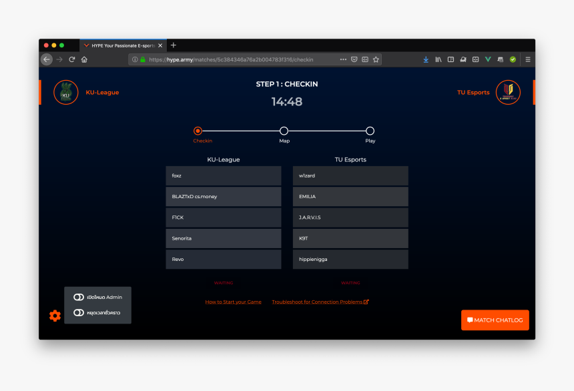Screen dimensions: 574x391
Task: Click player row FICK
Action: (224, 218)
